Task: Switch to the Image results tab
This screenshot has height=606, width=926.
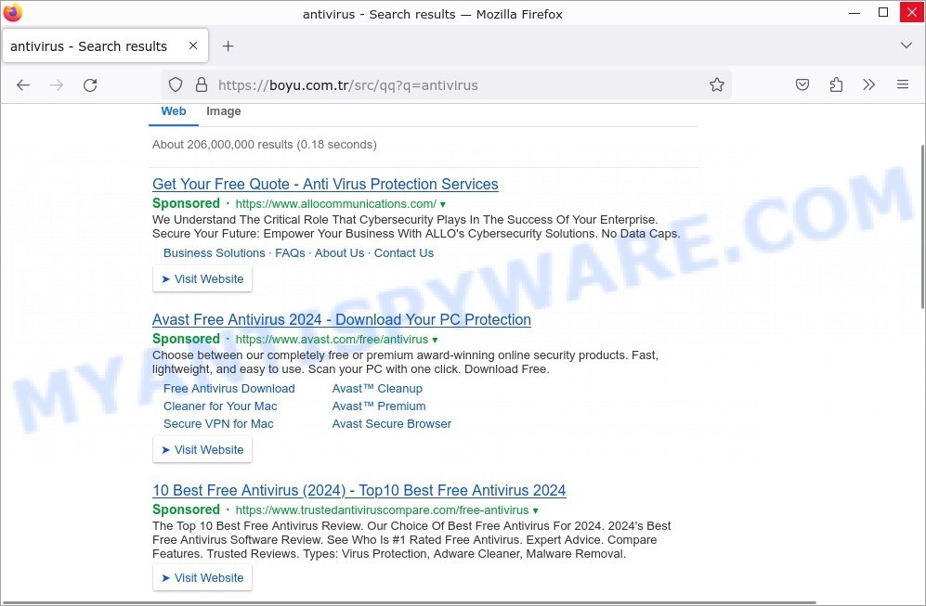Action: click(223, 111)
